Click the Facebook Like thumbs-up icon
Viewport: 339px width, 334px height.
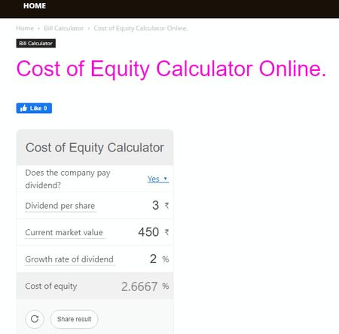[23, 109]
